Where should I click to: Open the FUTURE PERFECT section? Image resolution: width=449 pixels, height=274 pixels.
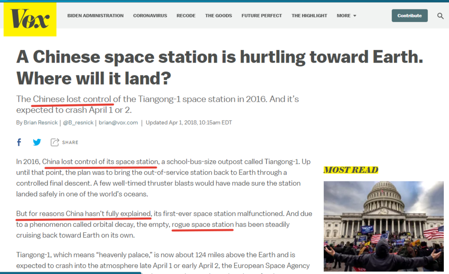click(x=261, y=15)
